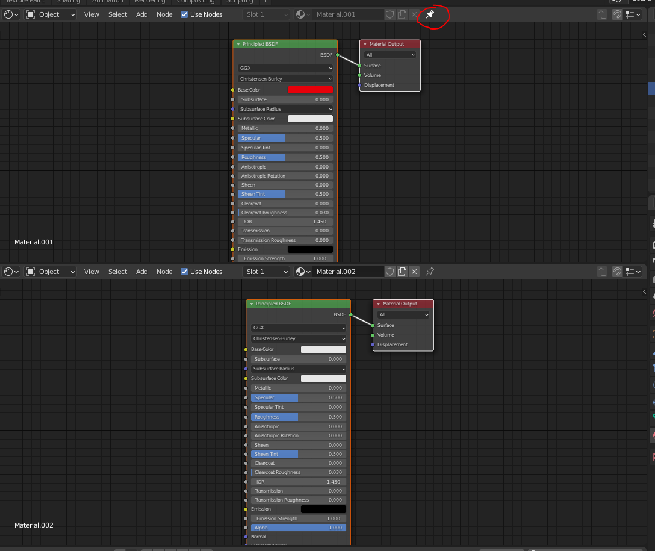This screenshot has width=655, height=551.
Task: Open editor type menu in upper node editor
Action: click(11, 14)
